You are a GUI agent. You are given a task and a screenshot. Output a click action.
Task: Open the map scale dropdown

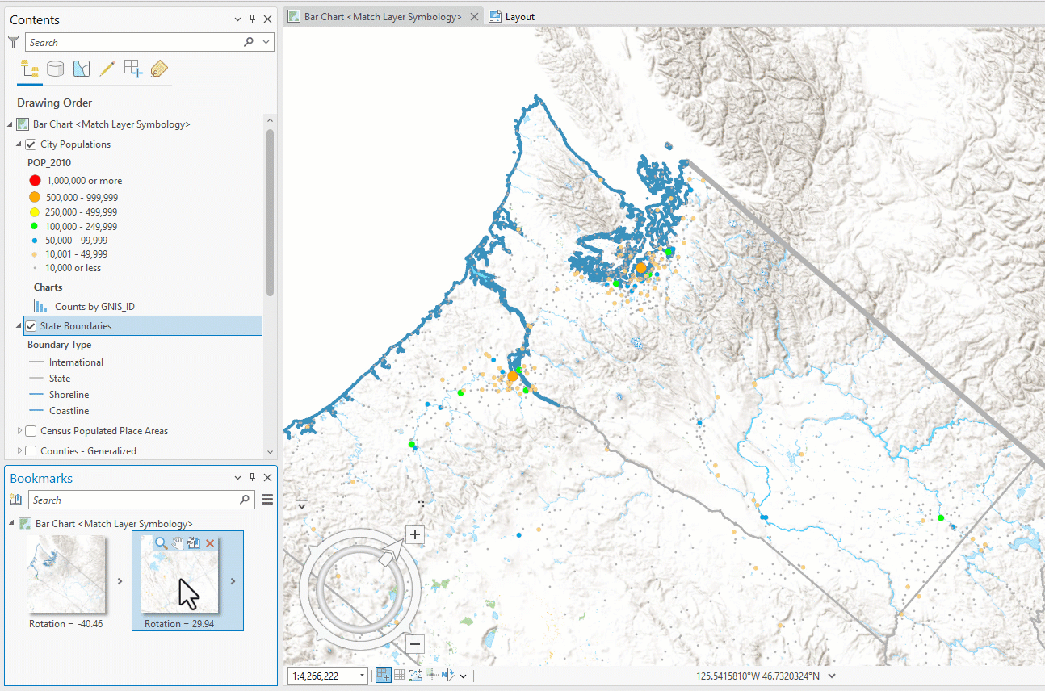click(363, 675)
